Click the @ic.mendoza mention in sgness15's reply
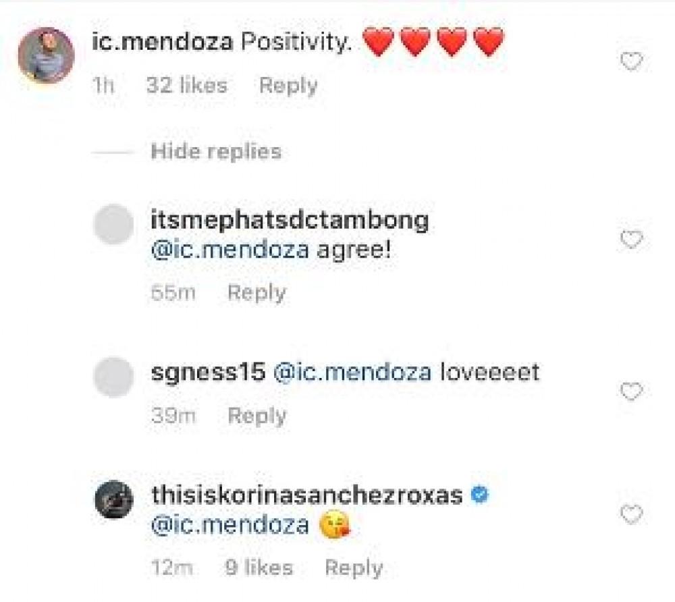 [x=352, y=373]
